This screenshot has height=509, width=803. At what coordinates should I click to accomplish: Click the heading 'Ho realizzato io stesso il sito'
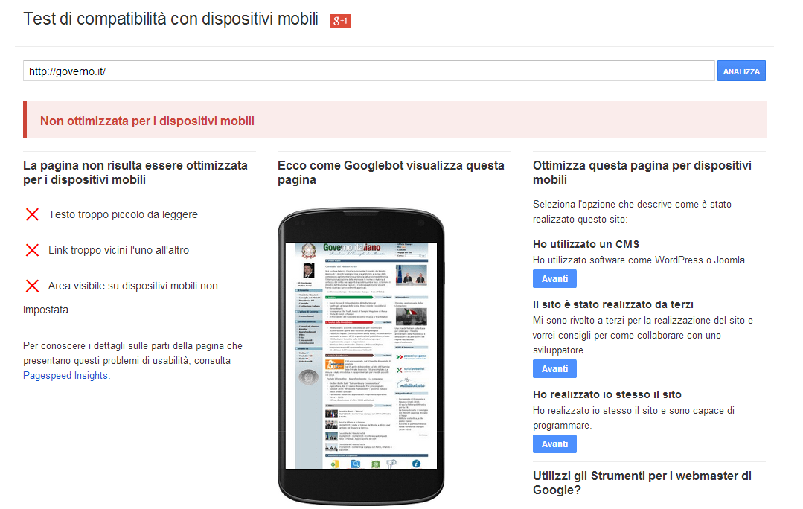point(607,395)
